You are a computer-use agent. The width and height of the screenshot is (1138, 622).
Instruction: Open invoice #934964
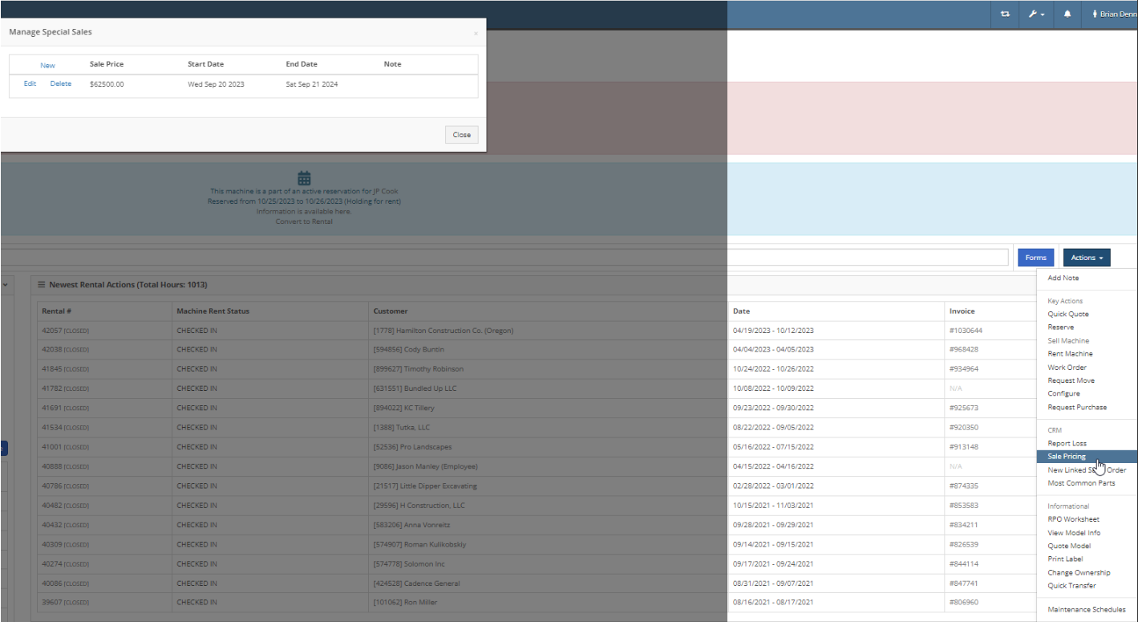tap(964, 369)
